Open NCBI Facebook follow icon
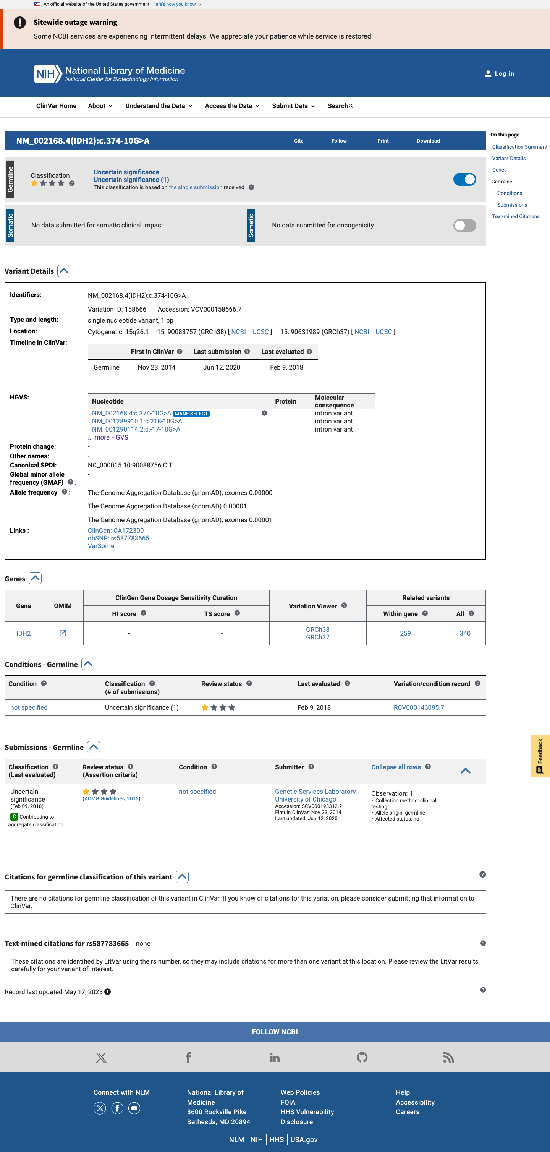 point(189,1057)
